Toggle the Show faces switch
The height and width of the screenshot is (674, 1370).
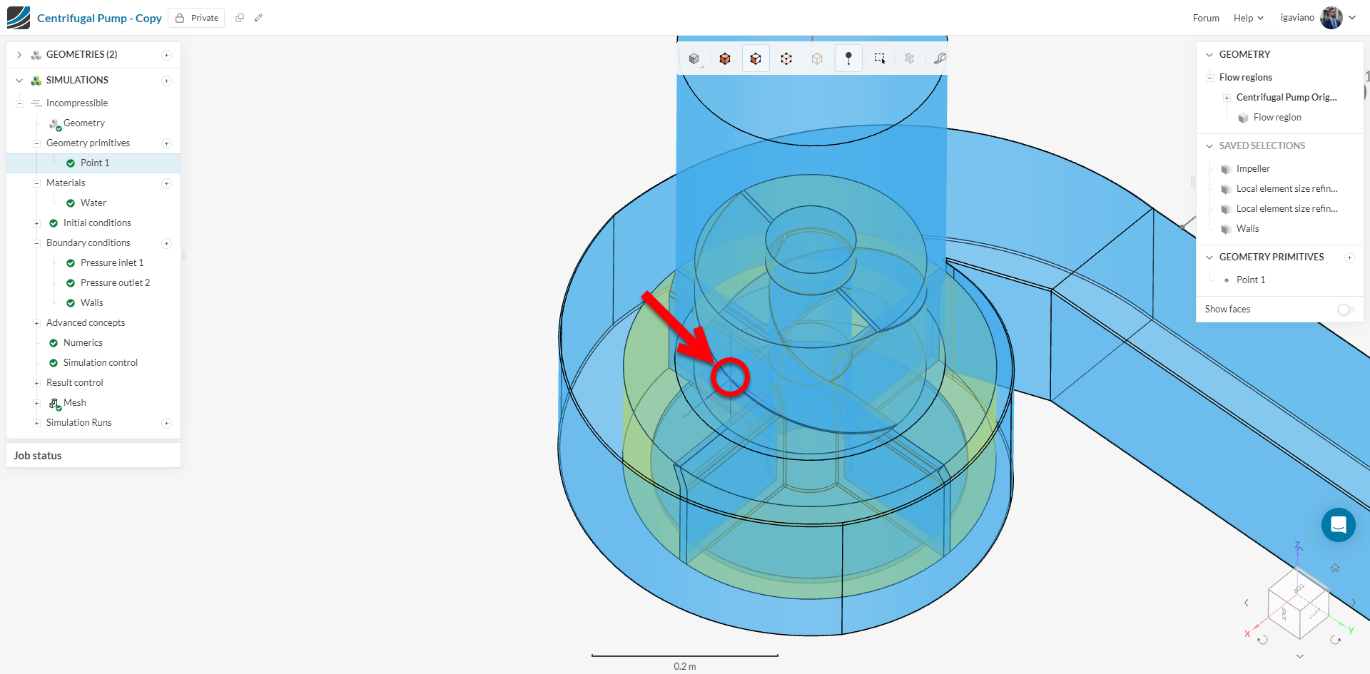[x=1346, y=309]
